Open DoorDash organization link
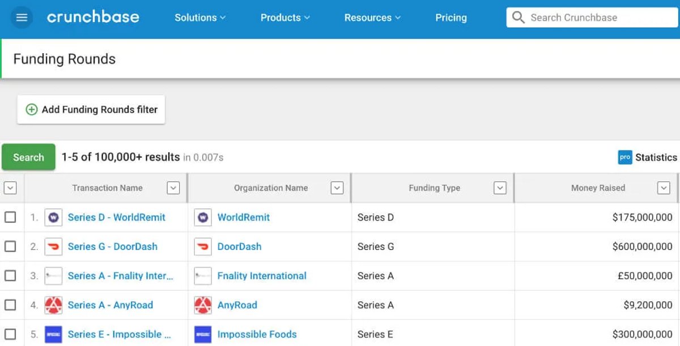Screen dimensions: 680x346 240,246
